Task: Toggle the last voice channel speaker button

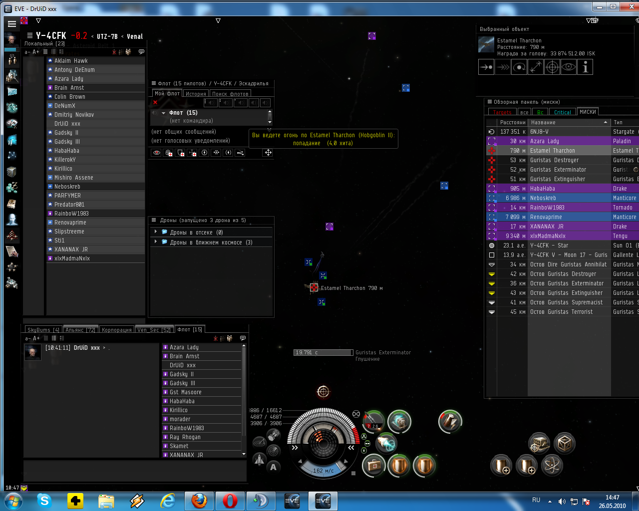Action: 266,103
